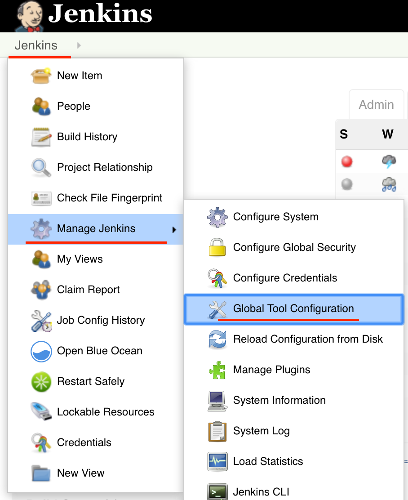Open Build History via its notepad icon
Viewport: 408px width, 500px height.
41,137
